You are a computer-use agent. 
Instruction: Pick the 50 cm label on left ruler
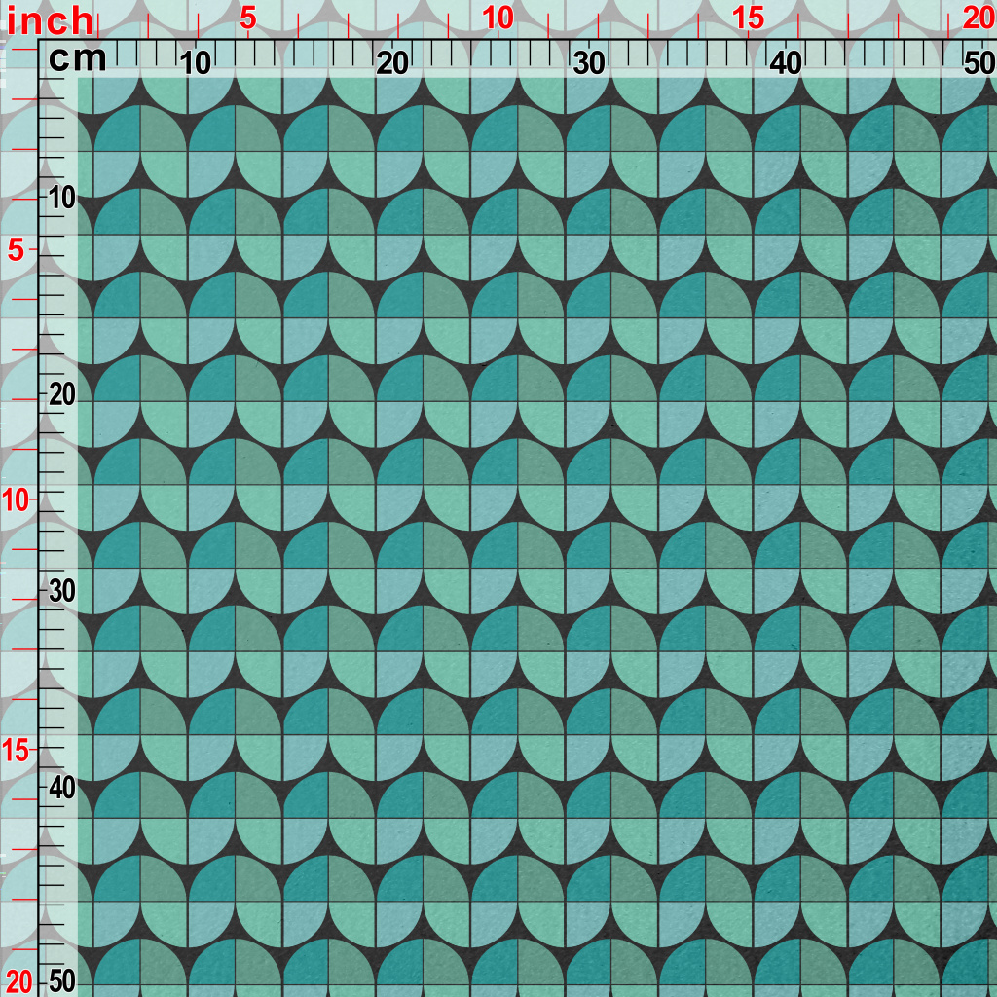pos(62,980)
